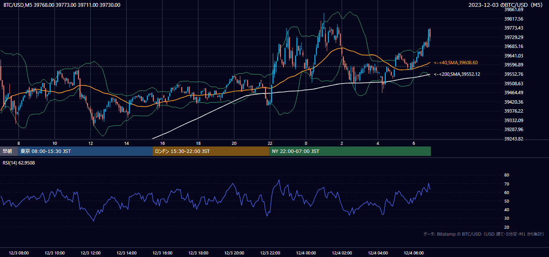Select the 12/4 04:00 bottom time label

click(378, 253)
